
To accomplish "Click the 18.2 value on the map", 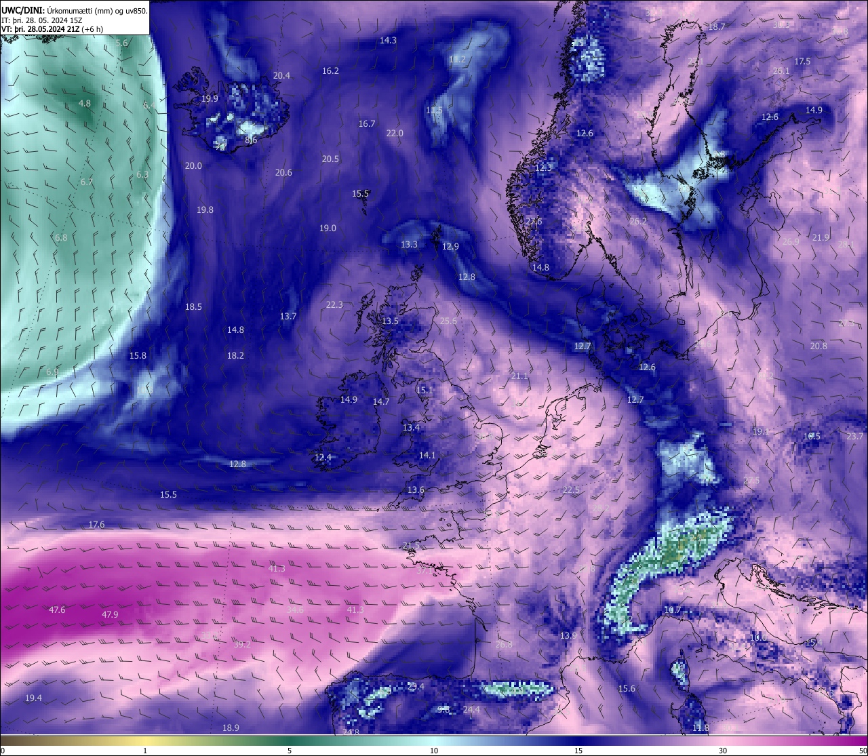I will point(235,355).
